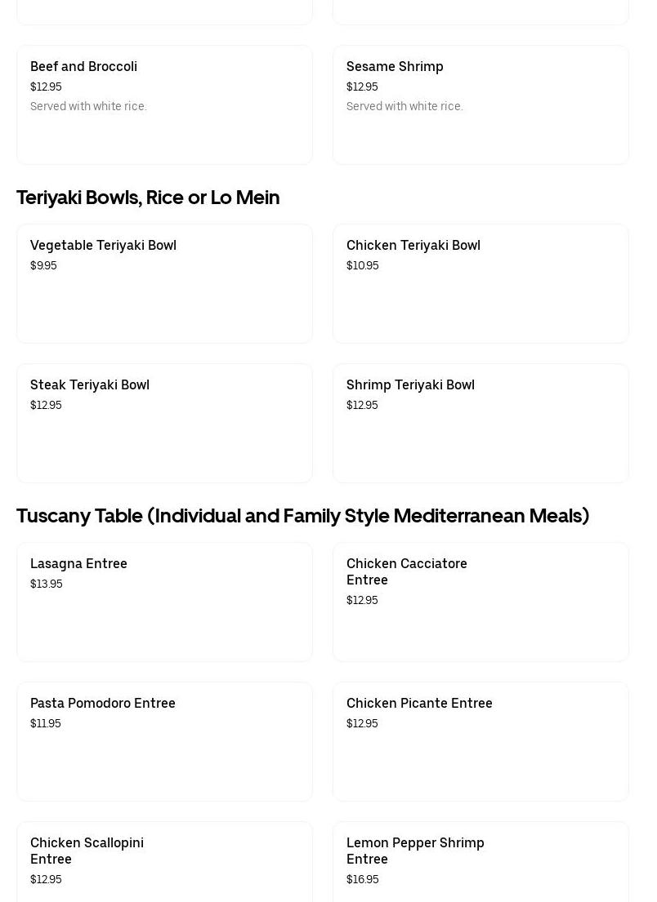Click Sesame Shrimp's white rice description
This screenshot has height=902, width=657.
pyautogui.click(x=404, y=106)
